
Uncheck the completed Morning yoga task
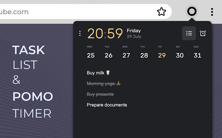point(104,83)
